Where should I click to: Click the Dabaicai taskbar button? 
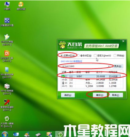pos(60,134)
